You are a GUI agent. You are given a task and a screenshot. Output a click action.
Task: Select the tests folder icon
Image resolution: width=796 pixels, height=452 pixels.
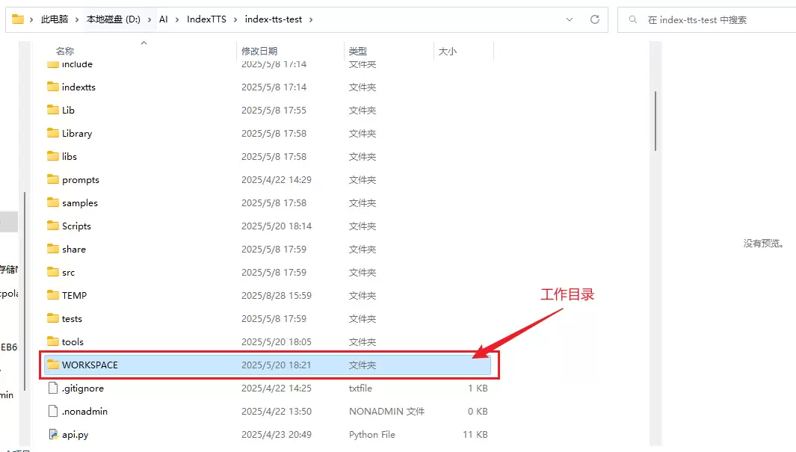click(53, 318)
